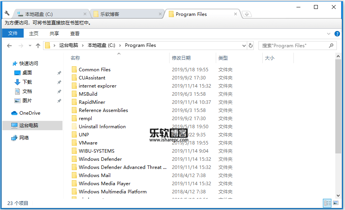Switch to the 乐软博客 tab

[x=127, y=14]
